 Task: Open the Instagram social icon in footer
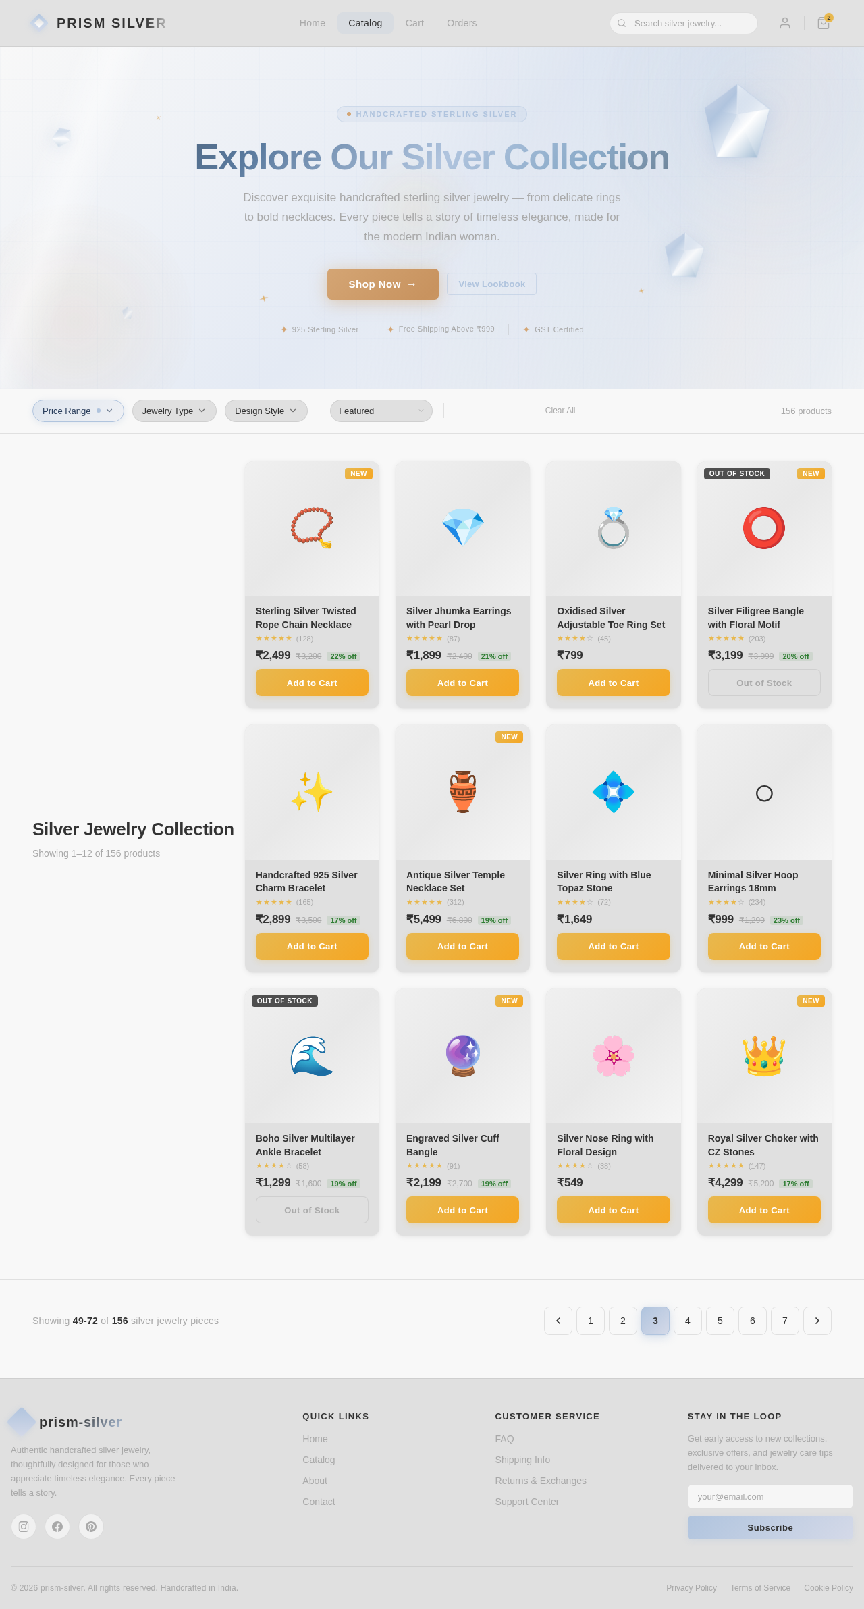coord(24,1527)
